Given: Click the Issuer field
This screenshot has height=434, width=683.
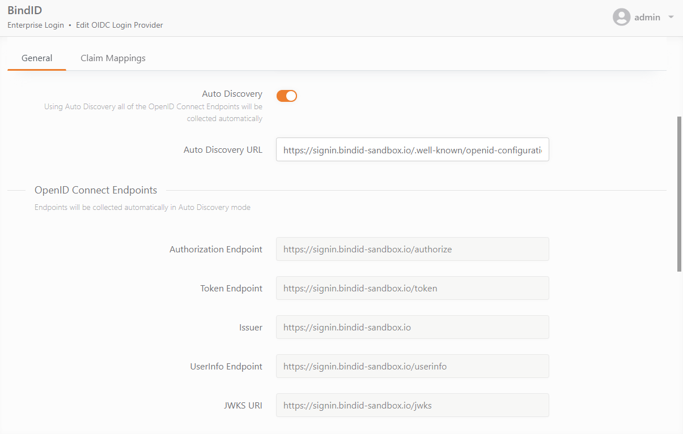Looking at the screenshot, I should (x=413, y=327).
